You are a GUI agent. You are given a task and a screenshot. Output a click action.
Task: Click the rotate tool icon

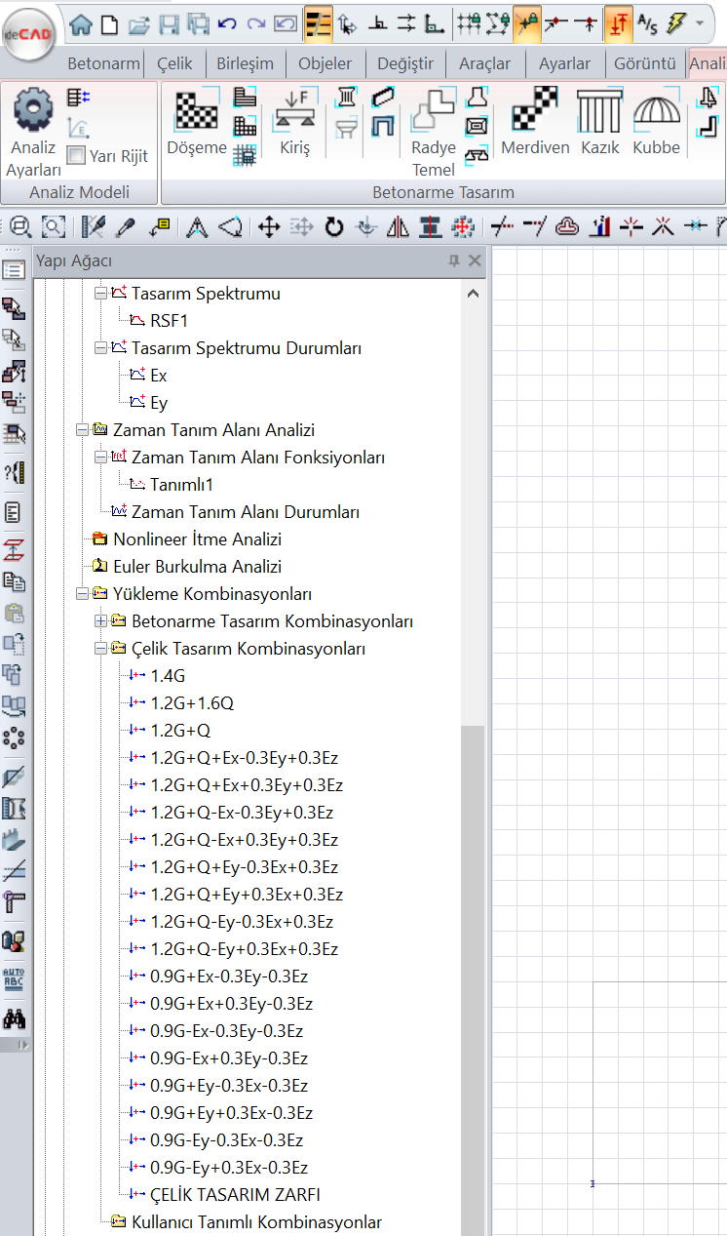(334, 227)
